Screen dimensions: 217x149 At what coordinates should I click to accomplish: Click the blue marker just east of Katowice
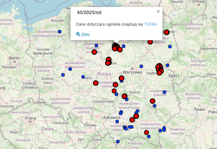click(x=117, y=121)
